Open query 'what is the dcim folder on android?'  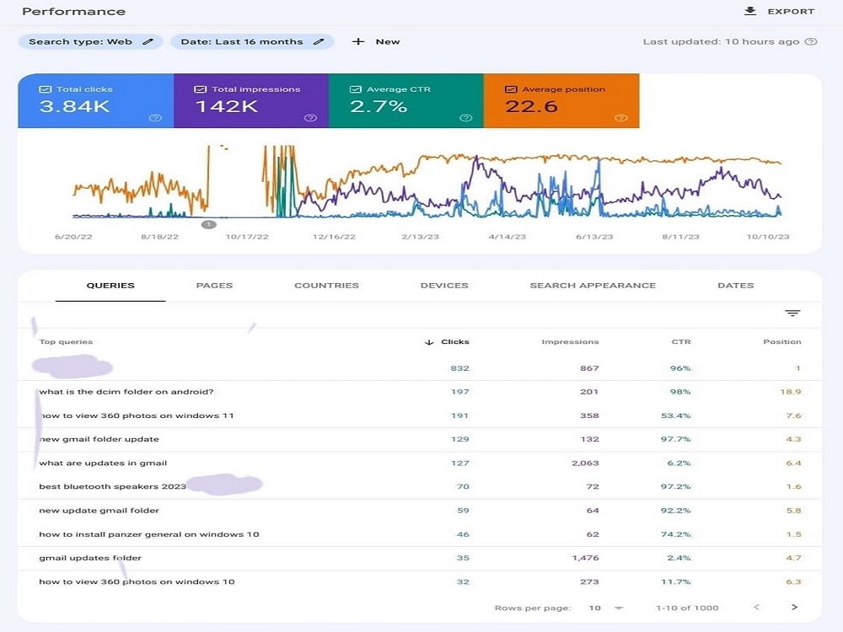pos(126,392)
